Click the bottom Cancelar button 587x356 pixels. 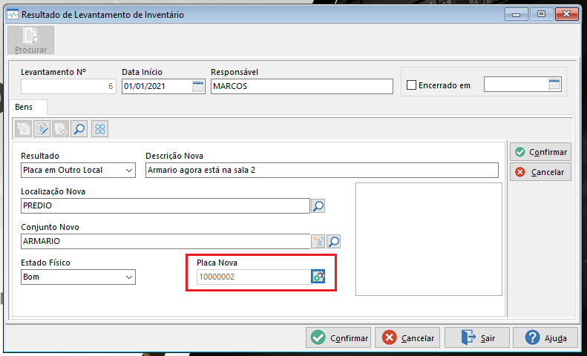[x=408, y=338]
